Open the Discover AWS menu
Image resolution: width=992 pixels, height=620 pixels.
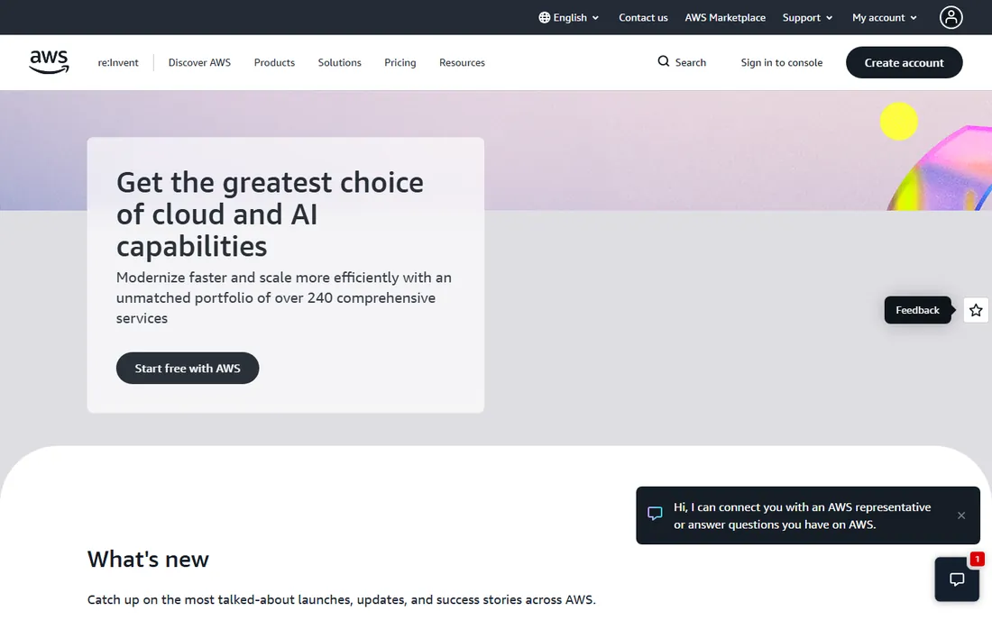coord(199,62)
